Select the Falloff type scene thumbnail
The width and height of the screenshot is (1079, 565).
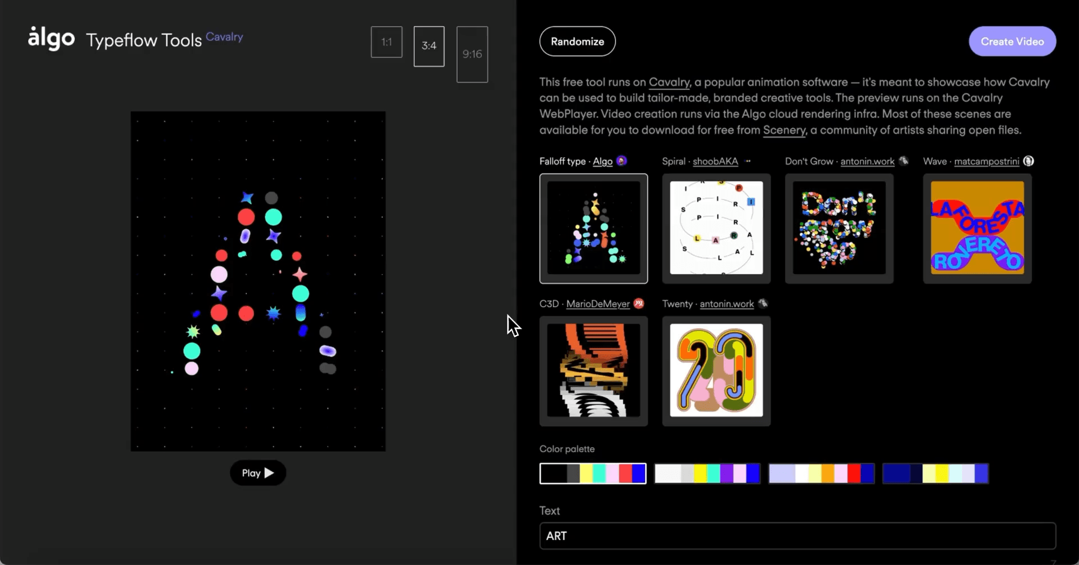[593, 228]
